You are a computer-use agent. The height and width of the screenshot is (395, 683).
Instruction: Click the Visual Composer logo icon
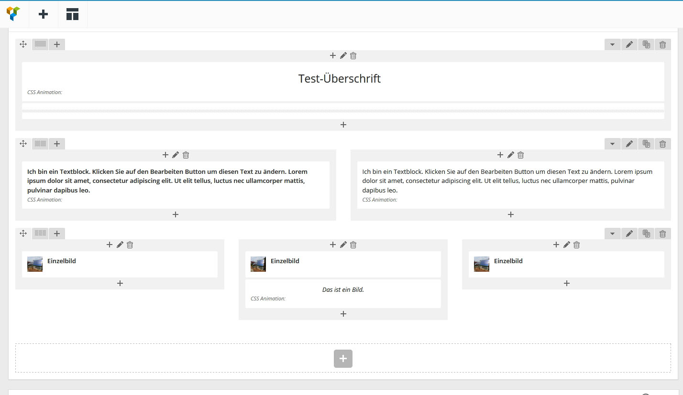coord(14,14)
